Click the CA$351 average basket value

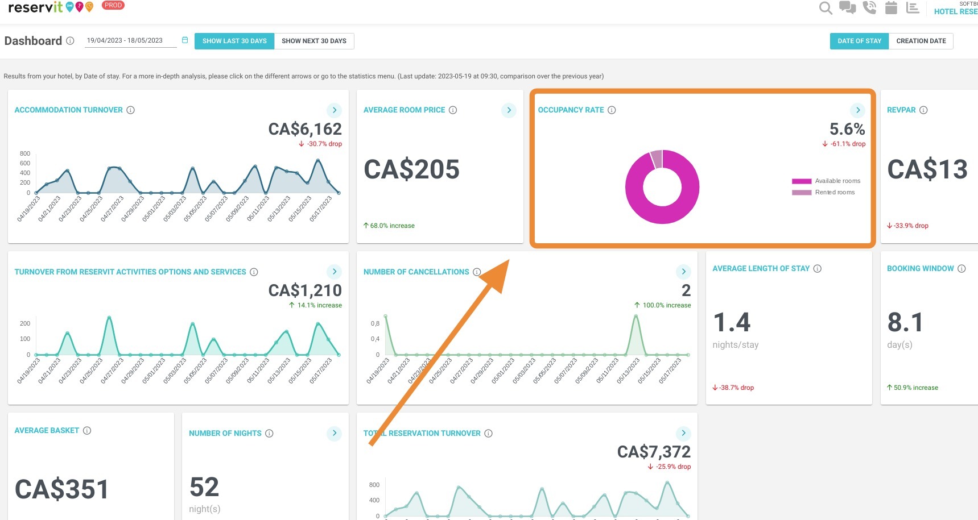click(x=61, y=489)
